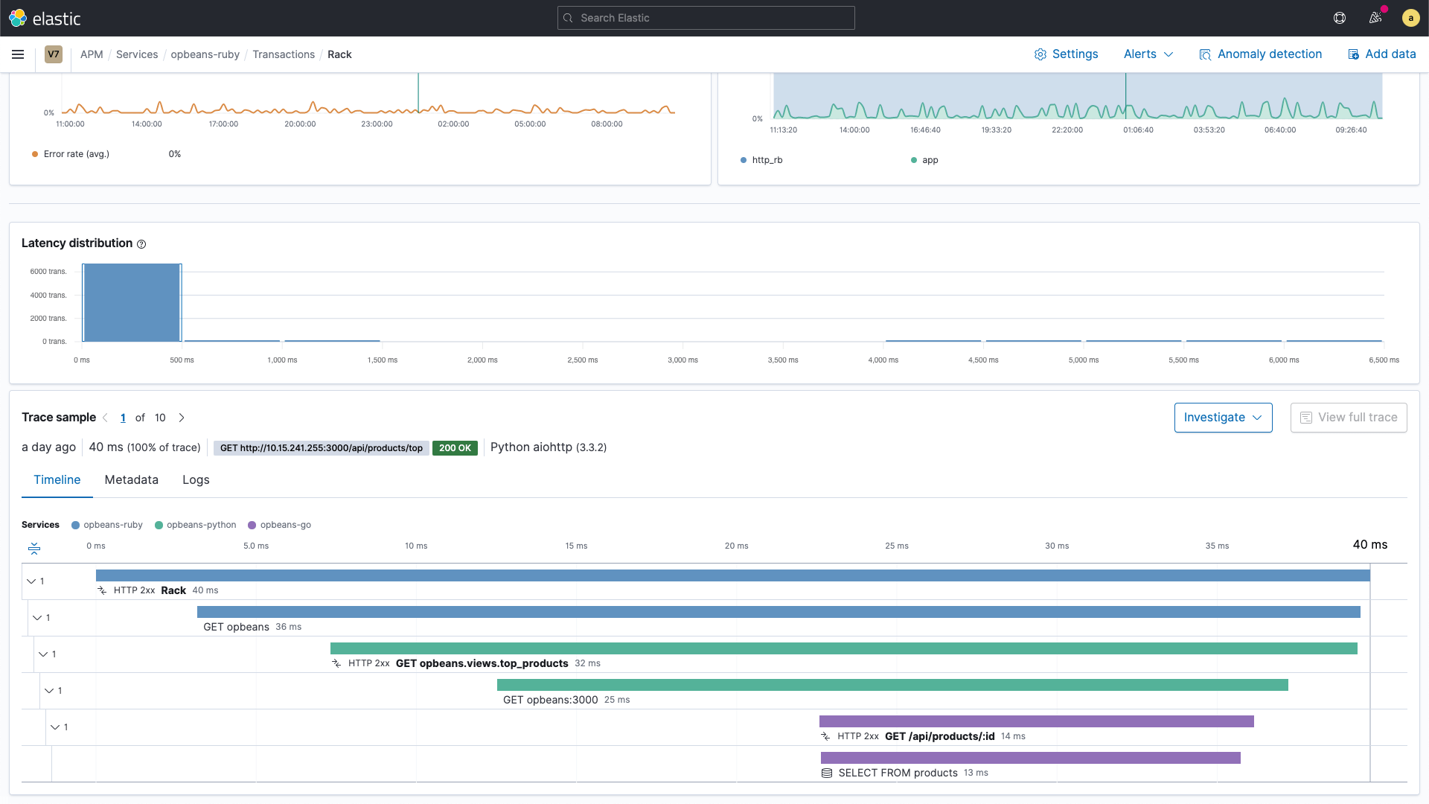Open the Alerts dropdown
Viewport: 1429px width, 804px height.
(x=1148, y=54)
